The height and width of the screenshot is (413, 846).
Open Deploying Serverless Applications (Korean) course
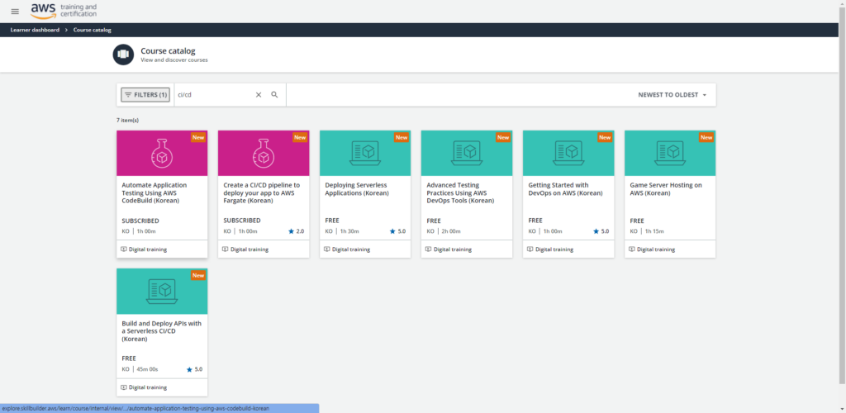(x=357, y=188)
